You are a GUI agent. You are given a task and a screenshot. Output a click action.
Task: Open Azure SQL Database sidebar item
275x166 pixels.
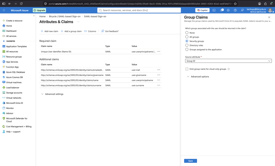pos(14,72)
